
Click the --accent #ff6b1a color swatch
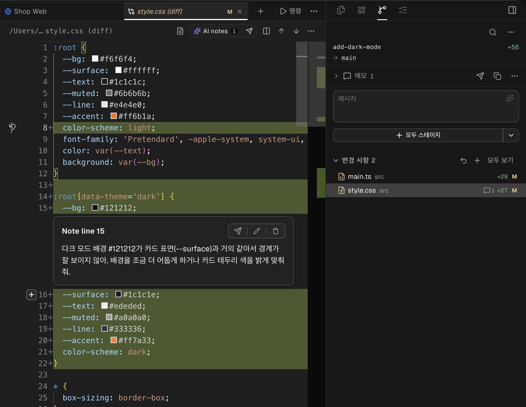114,116
